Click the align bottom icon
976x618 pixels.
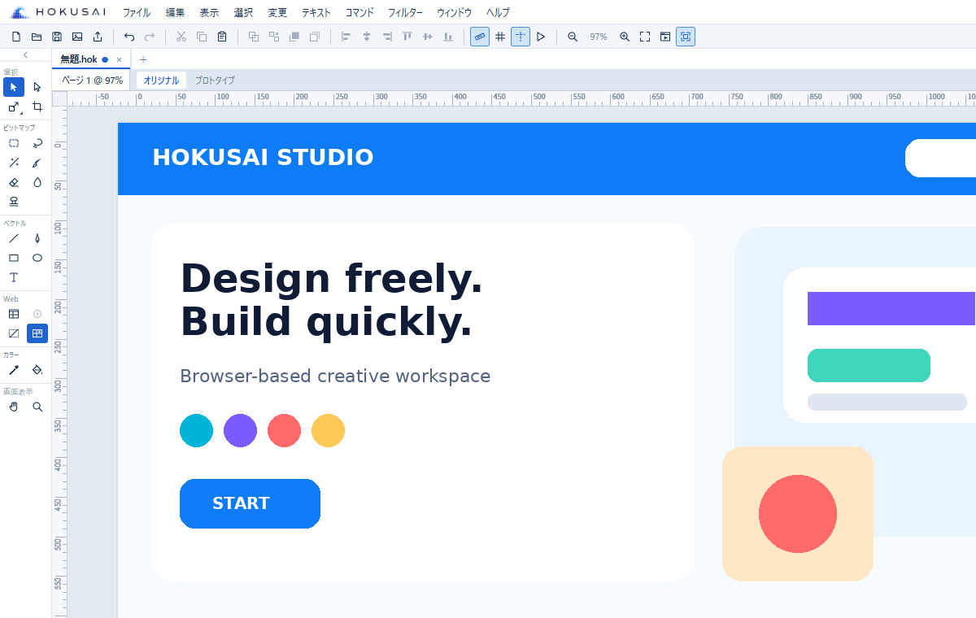448,37
